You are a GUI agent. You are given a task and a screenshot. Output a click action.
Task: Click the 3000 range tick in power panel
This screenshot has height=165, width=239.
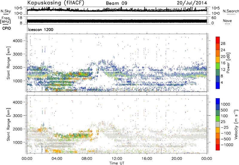17,54
